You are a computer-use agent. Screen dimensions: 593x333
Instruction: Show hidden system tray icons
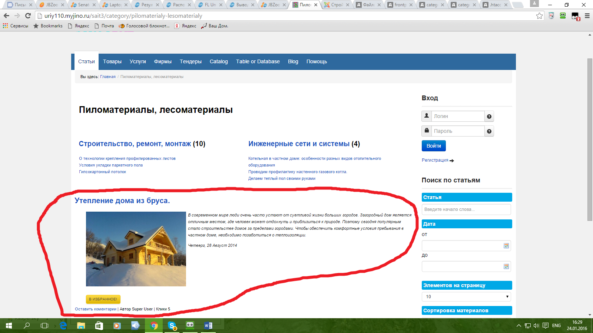coord(519,326)
